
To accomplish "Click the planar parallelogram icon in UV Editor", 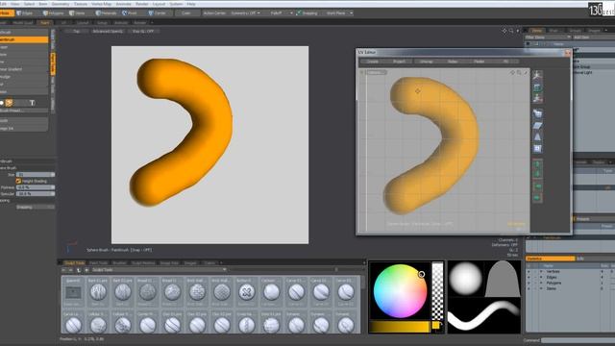I will [x=537, y=126].
